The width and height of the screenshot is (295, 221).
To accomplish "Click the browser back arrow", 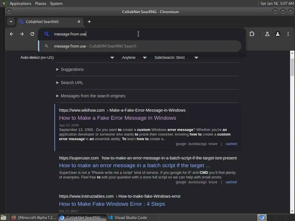I will click(12, 34).
